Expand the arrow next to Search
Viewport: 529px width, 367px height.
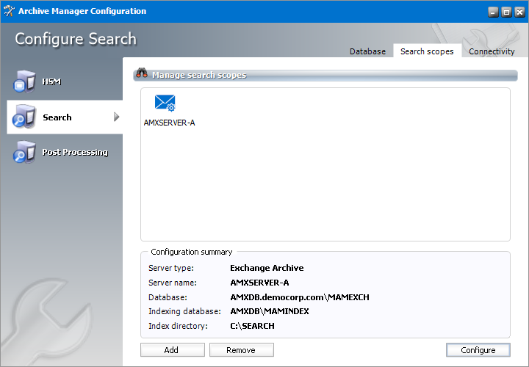pos(116,117)
